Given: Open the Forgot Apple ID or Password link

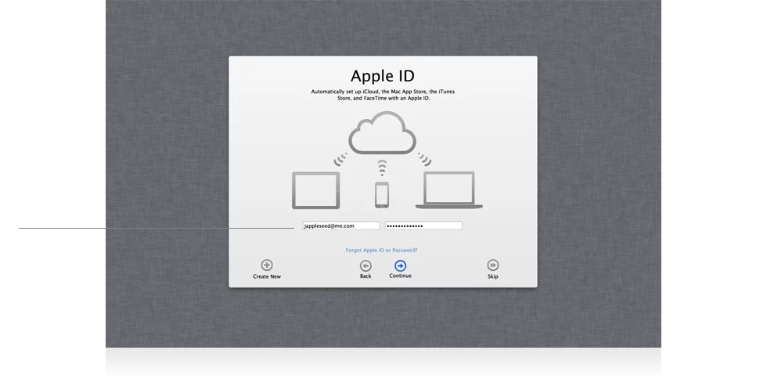Looking at the screenshot, I should click(x=382, y=251).
